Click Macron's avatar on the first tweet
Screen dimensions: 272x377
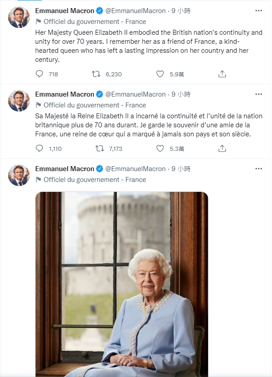[x=19, y=17]
